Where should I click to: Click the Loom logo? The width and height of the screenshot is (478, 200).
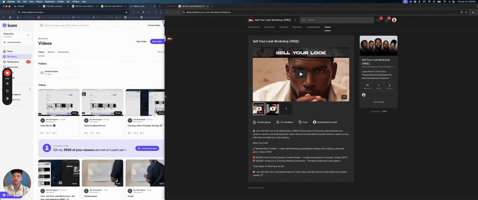tap(10, 25)
